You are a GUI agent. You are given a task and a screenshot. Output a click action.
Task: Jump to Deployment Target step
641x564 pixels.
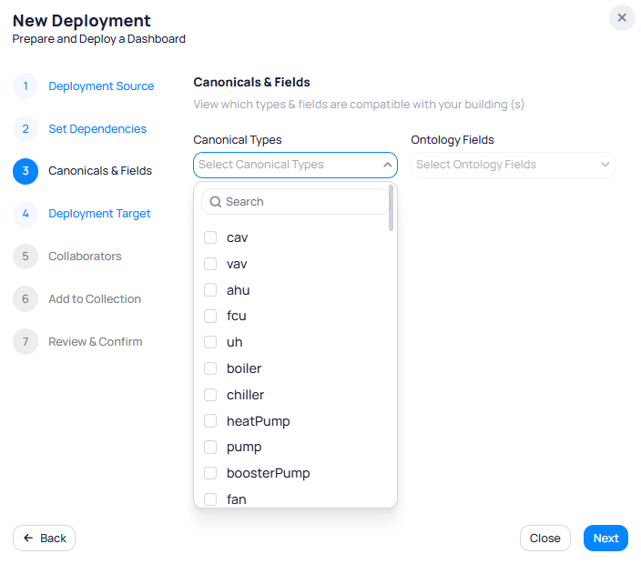(x=99, y=214)
